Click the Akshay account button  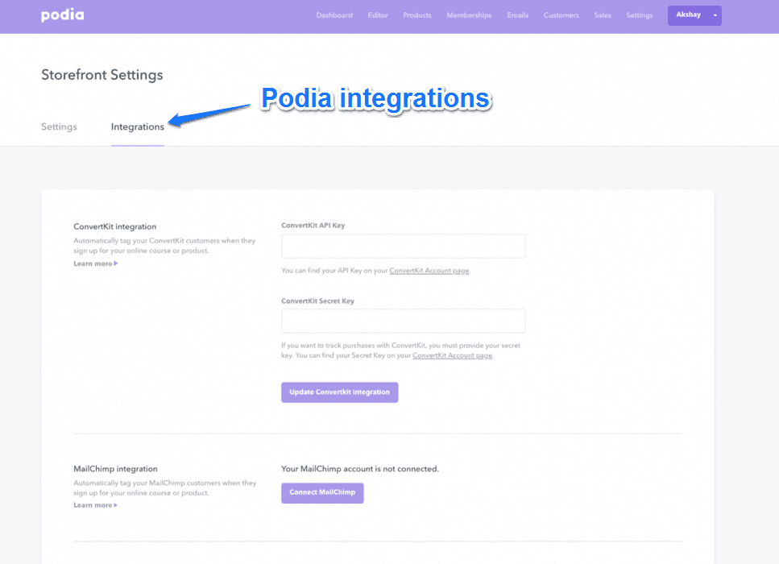click(688, 15)
